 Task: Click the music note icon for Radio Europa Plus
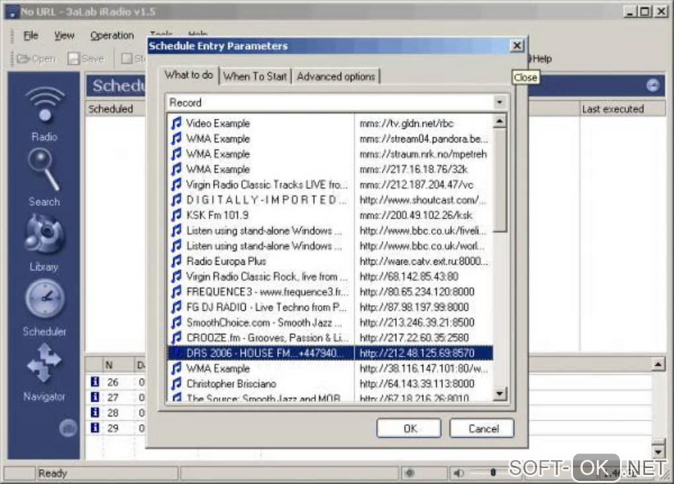(176, 261)
